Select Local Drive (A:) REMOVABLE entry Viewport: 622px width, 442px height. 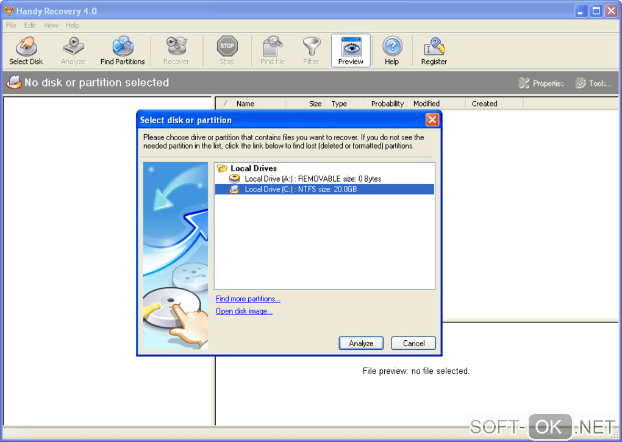pyautogui.click(x=324, y=179)
